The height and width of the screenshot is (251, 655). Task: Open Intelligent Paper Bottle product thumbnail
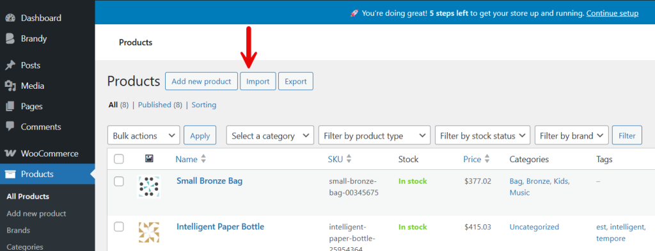149,232
